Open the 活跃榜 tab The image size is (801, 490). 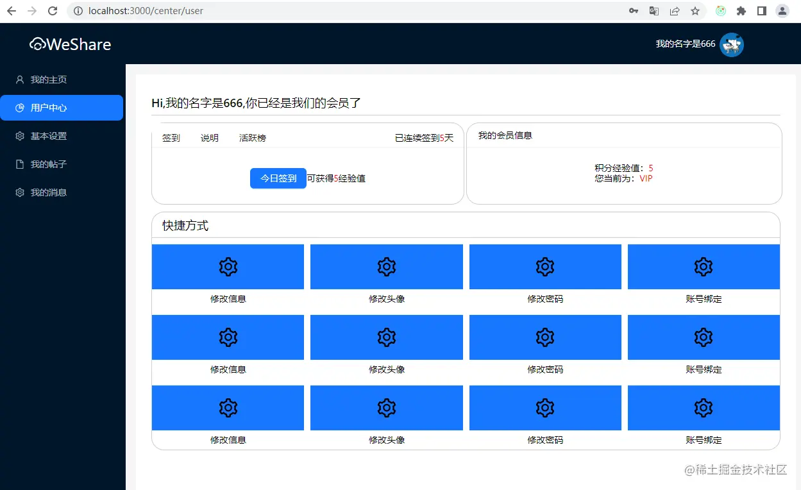coord(252,138)
